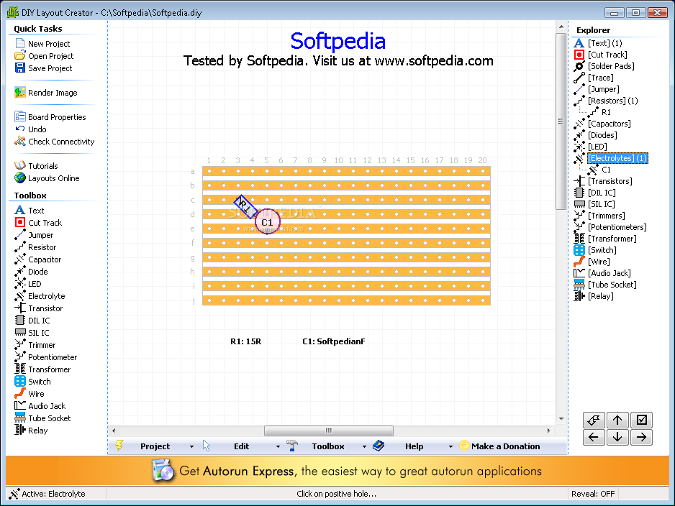Click the rotate button beside up arrow
This screenshot has height=506, width=675.
pos(594,420)
